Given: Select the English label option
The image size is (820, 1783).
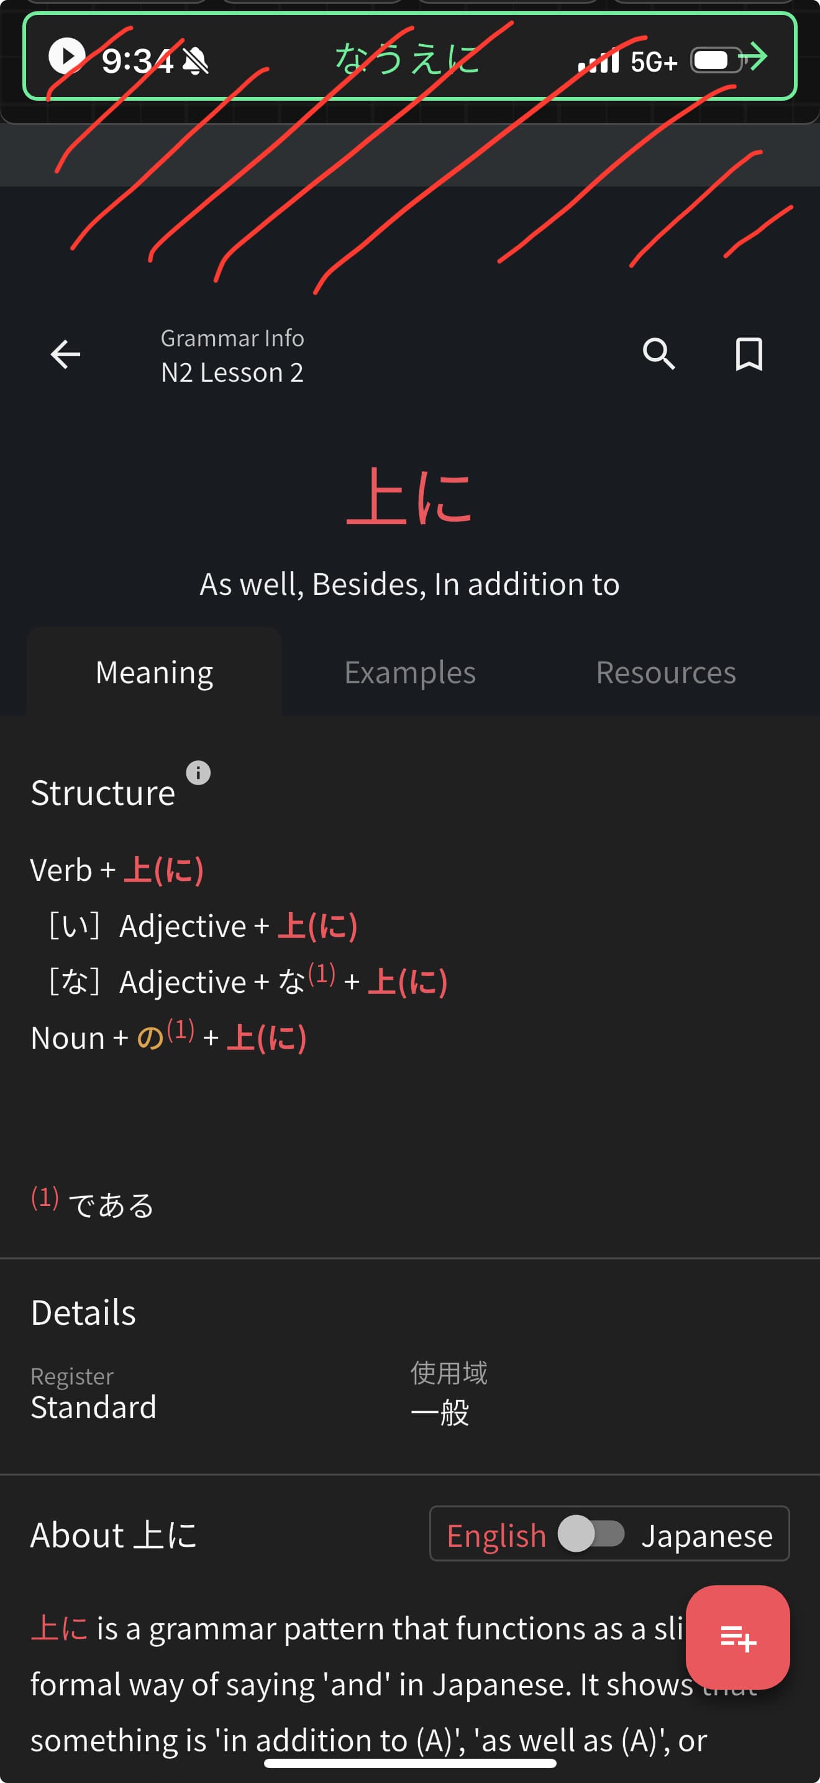Looking at the screenshot, I should [496, 1535].
